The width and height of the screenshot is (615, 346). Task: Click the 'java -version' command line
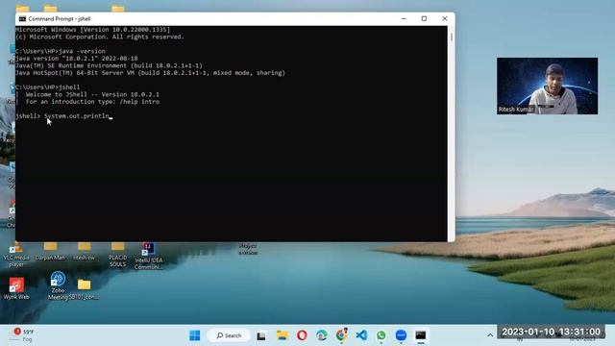coord(61,51)
